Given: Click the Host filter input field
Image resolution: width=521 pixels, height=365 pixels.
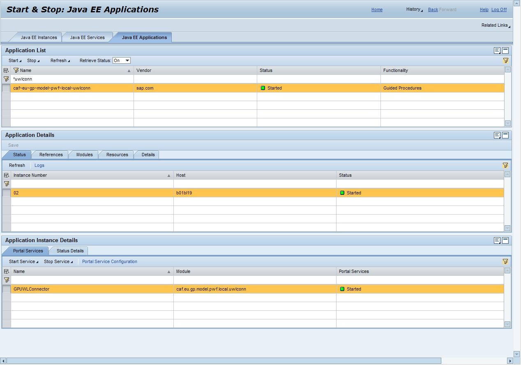Looking at the screenshot, I should pos(255,184).
